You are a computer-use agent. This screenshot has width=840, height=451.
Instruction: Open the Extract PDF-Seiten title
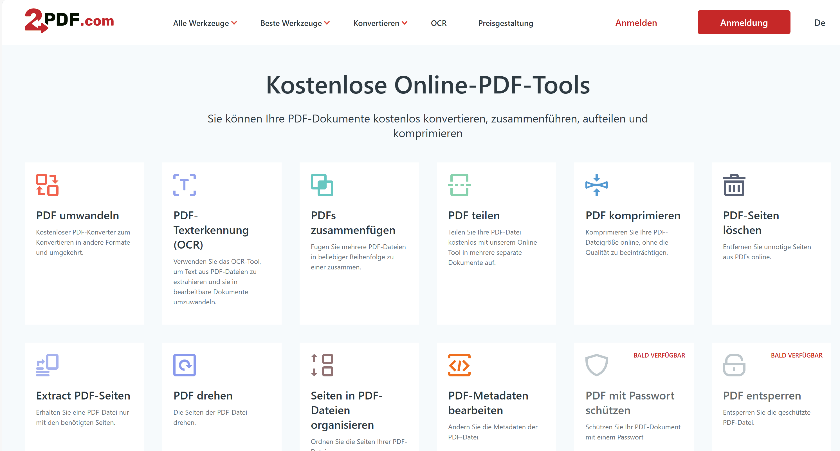pos(83,396)
